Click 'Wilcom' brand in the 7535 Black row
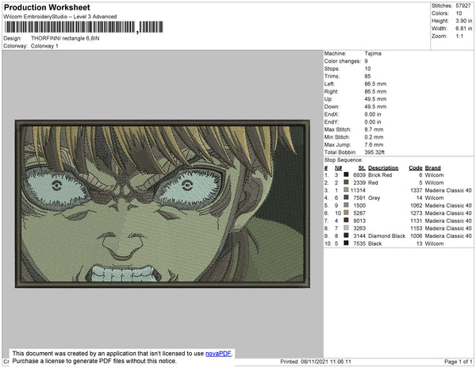 434,243
